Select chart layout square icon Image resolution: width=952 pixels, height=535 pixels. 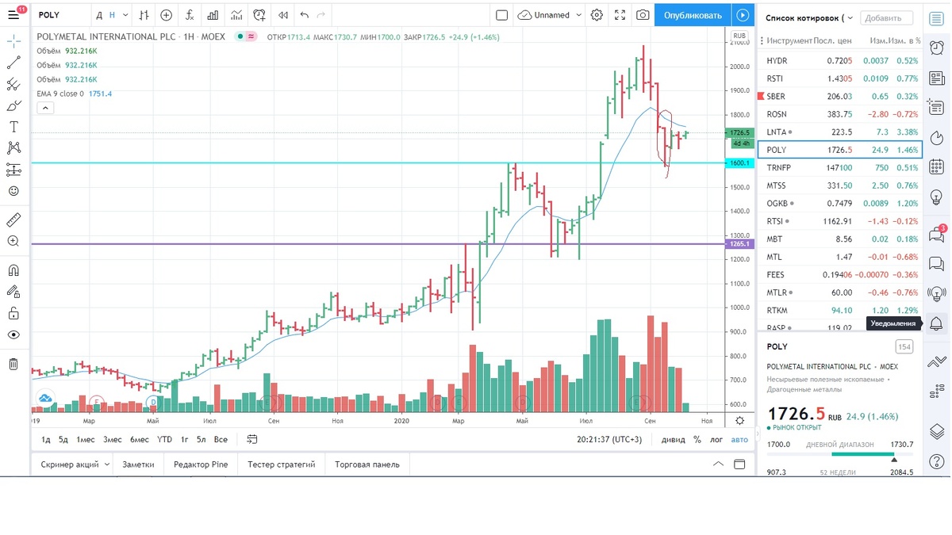[501, 15]
